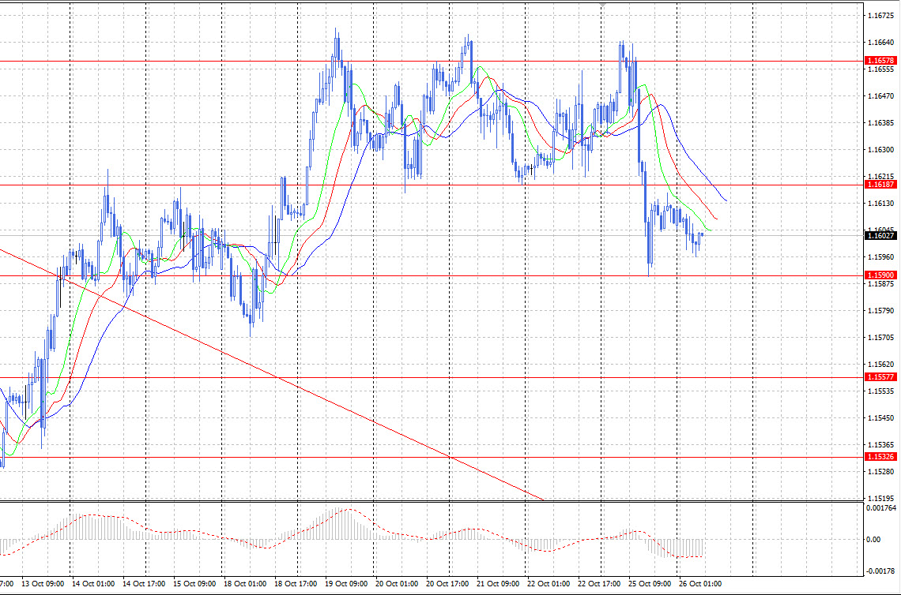
Task: Click the indicator scale value 0.001764
Action: (x=881, y=507)
